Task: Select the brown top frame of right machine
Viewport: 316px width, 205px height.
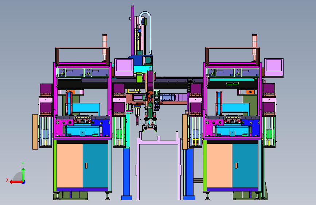Action: 233,49
